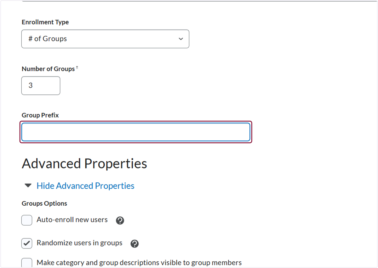Open the Enrollment Type dropdown
Screen dimensions: 378x268
click(x=105, y=39)
